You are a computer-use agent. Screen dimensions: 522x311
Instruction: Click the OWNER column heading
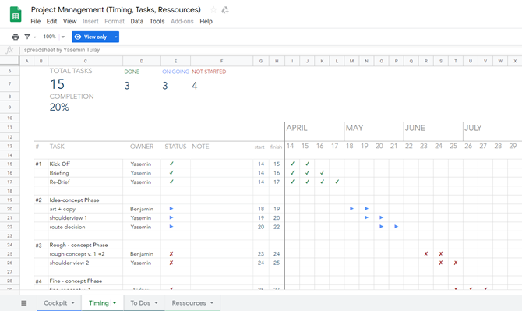(142, 147)
